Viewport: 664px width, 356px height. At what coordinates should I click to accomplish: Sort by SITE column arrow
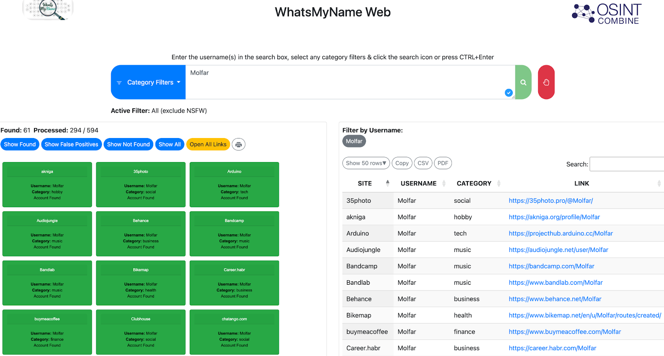[388, 183]
